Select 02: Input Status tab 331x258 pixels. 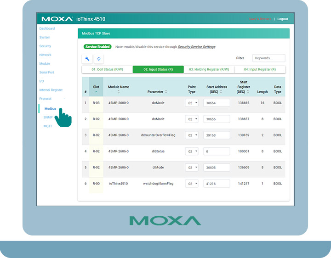tap(158, 69)
